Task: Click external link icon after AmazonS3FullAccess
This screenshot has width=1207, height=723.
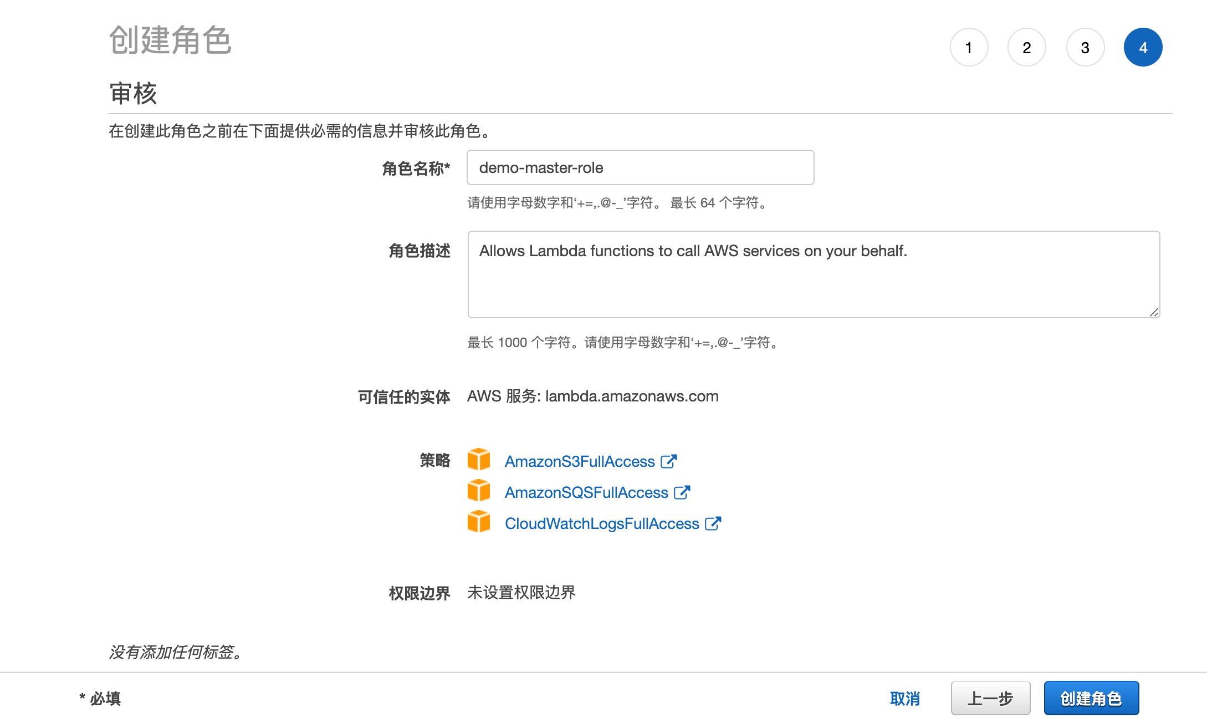Action: pyautogui.click(x=669, y=461)
